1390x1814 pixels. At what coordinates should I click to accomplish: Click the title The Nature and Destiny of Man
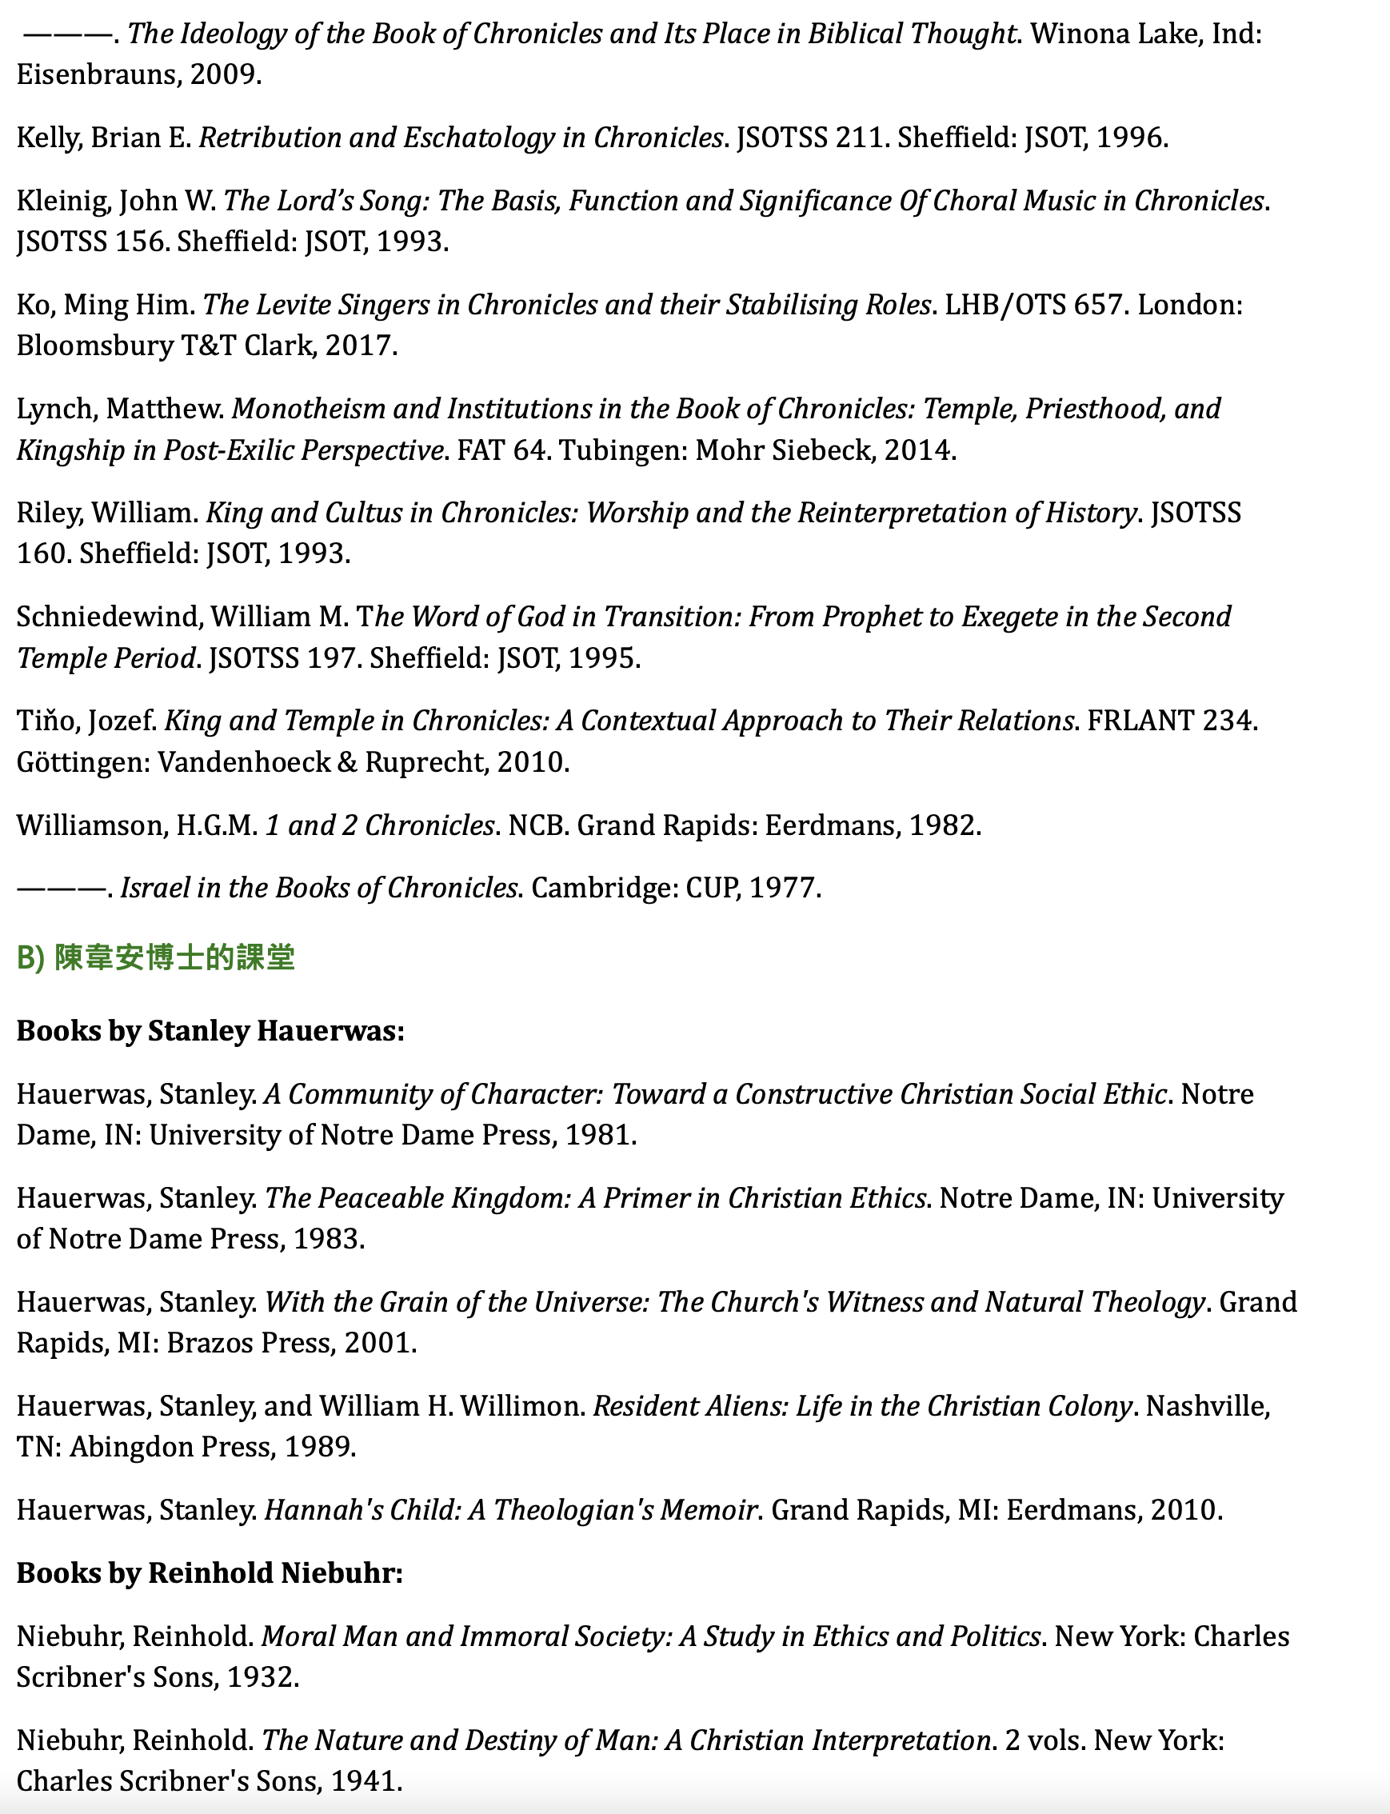(626, 1740)
